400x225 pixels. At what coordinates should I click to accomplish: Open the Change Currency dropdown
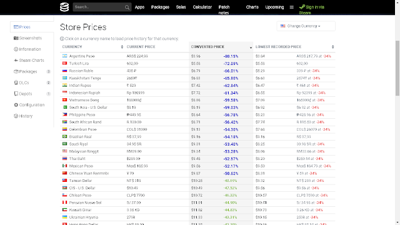click(306, 26)
